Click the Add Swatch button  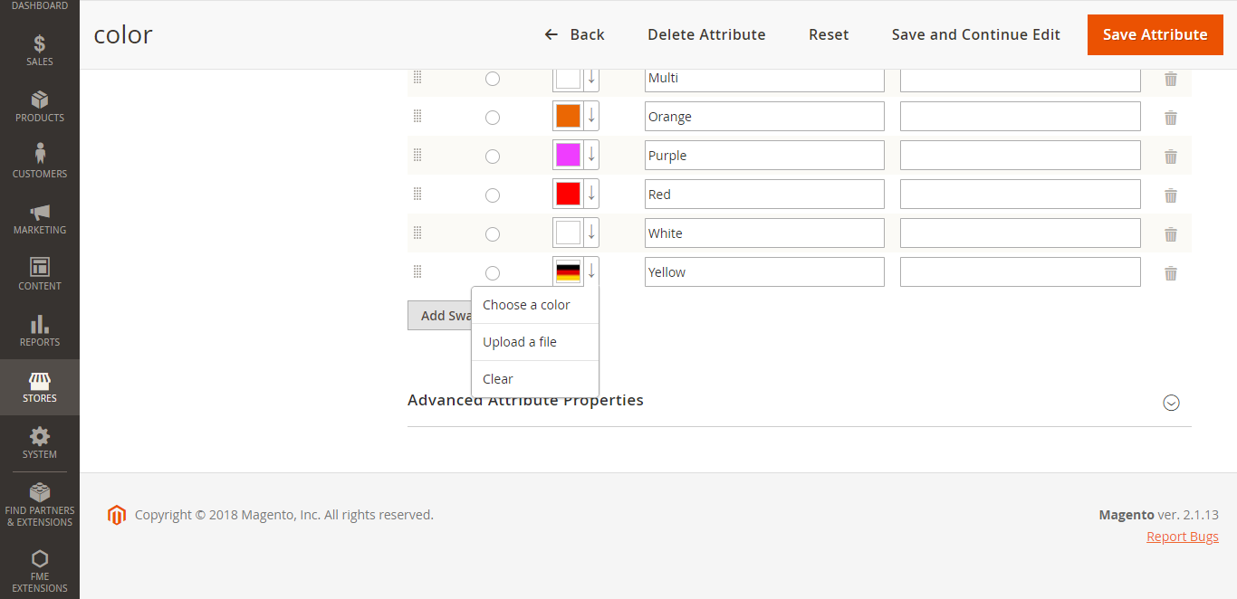[x=439, y=316]
